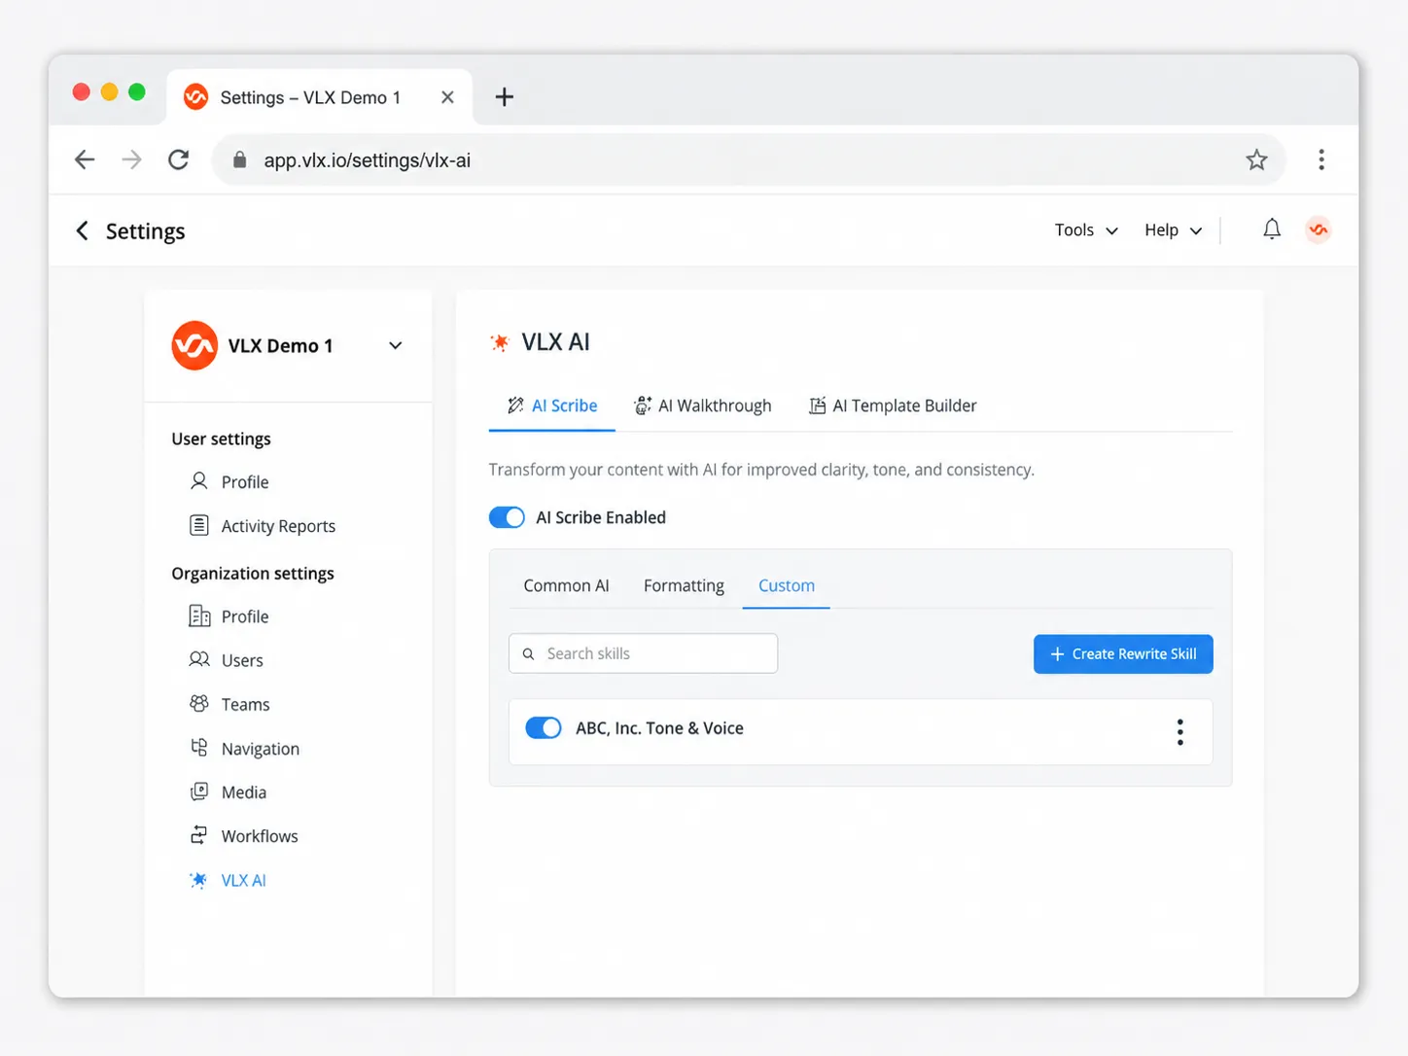Open the VLX AI settings page link

243,880
